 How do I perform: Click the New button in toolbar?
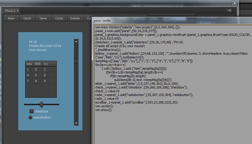pyautogui.click(x=11, y=18)
